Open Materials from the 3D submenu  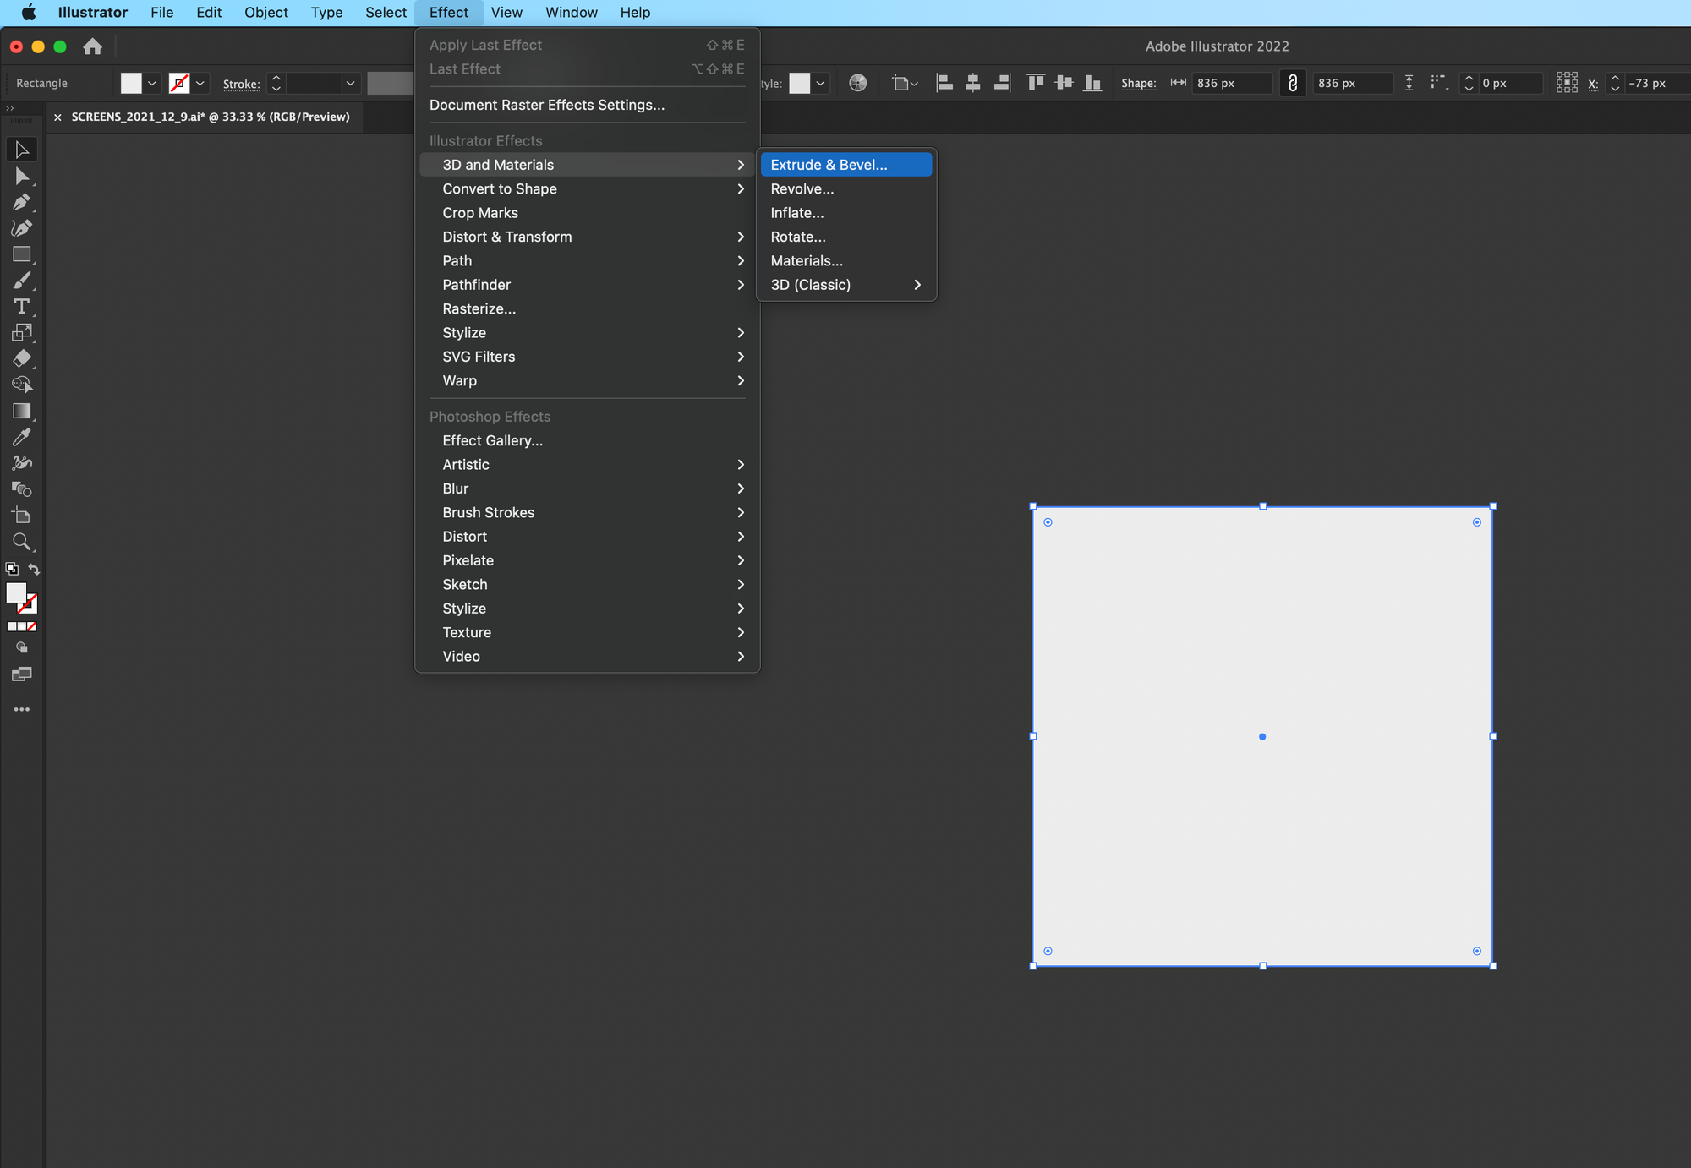(846, 260)
